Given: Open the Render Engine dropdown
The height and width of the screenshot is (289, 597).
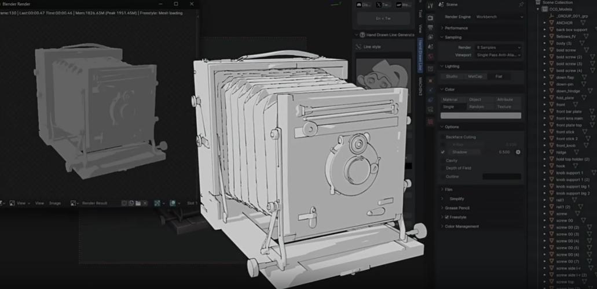Looking at the screenshot, I should pos(499,17).
